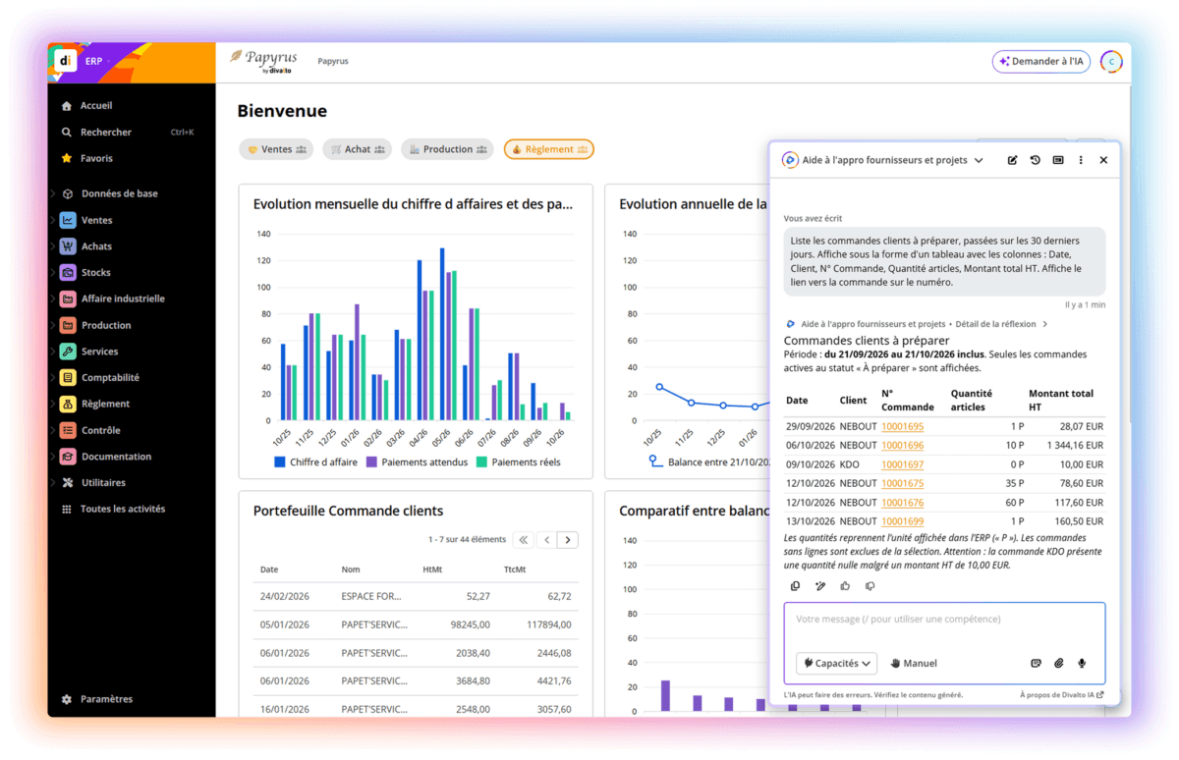Screen dimensions: 1179x760
Task: Click the Stocks icon in sidebar
Action: coord(68,273)
